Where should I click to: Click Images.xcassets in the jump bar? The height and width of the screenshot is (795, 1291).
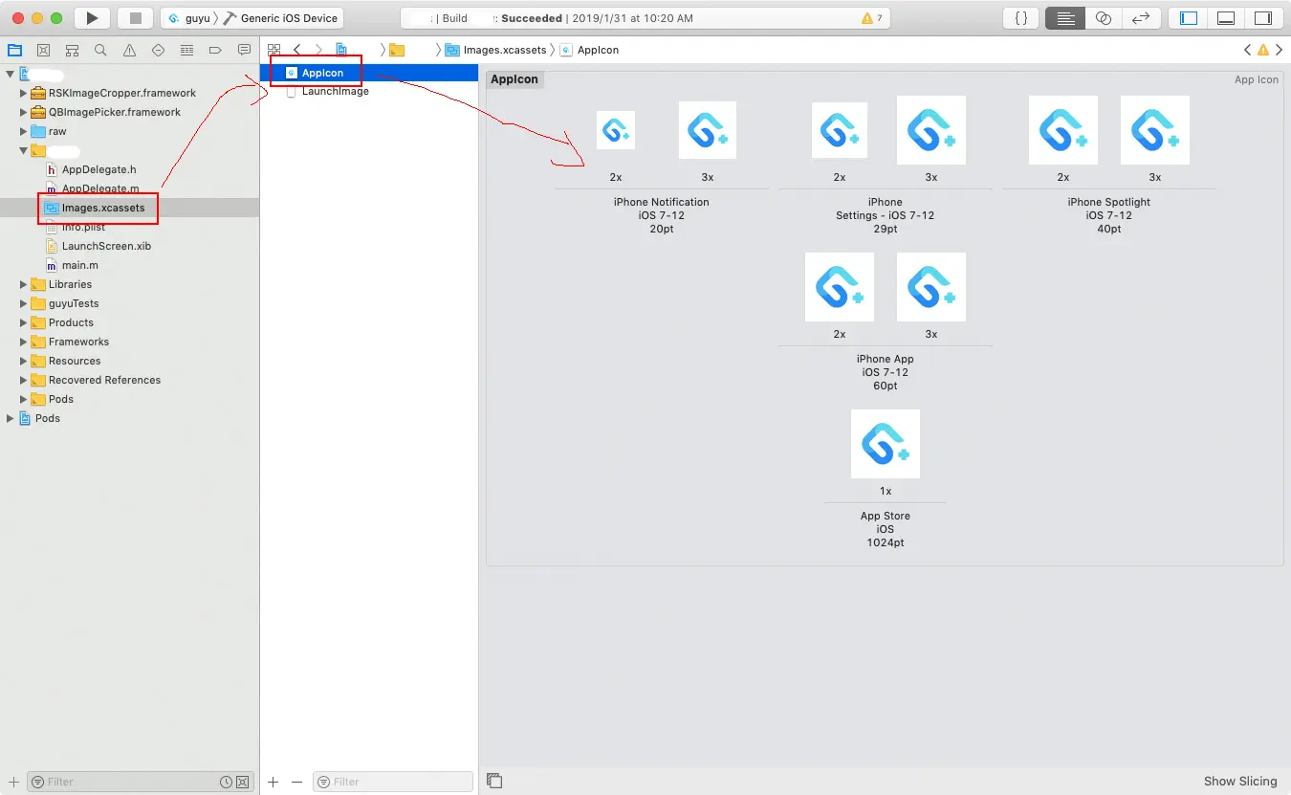click(496, 50)
